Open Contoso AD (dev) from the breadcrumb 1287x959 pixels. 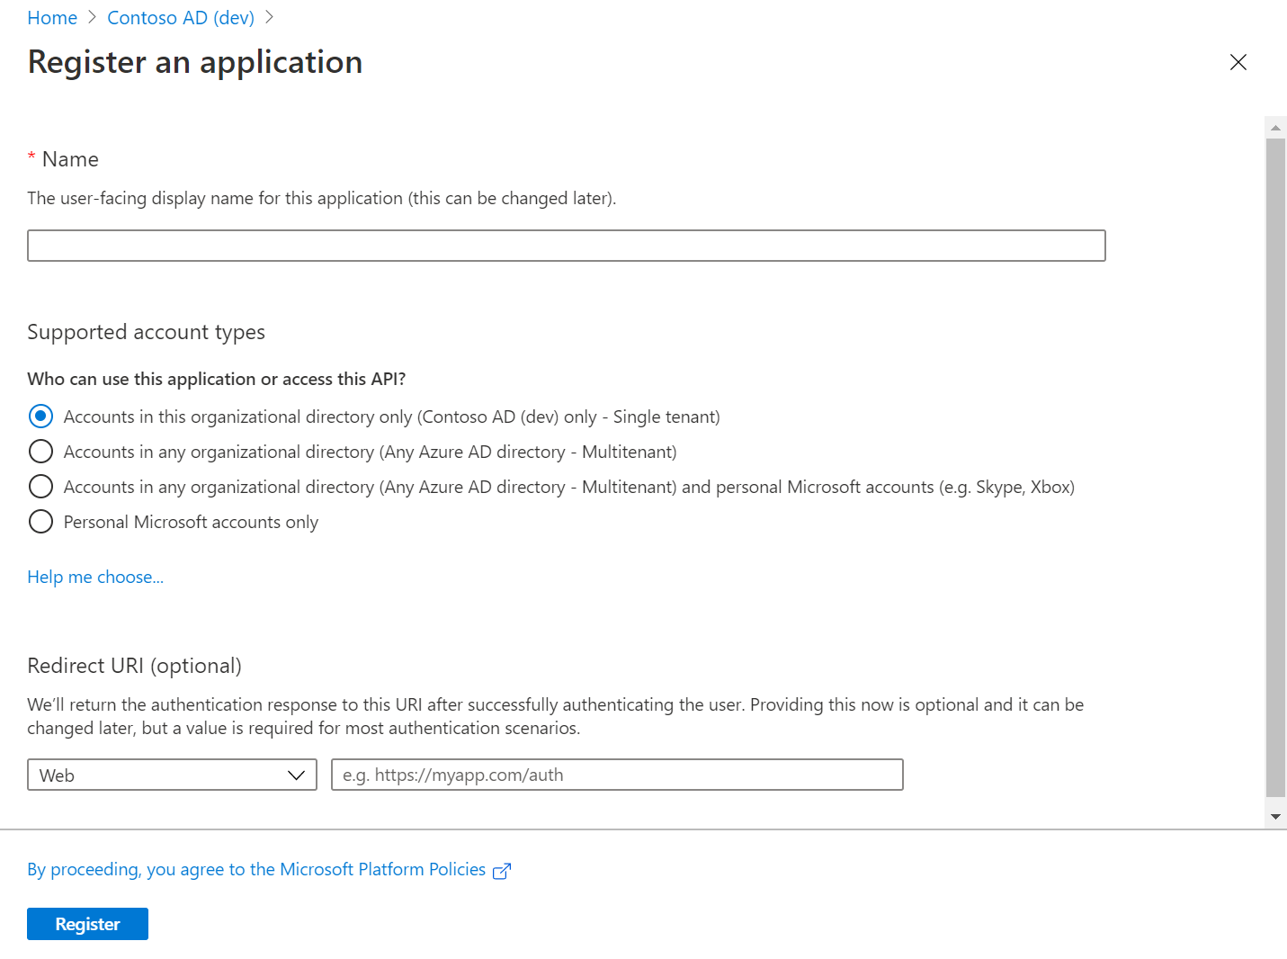180,17
